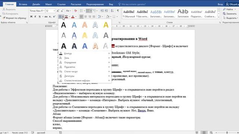The height and width of the screenshot is (134, 239).
Task: Adjust the zoom slider in the status bar
Action: (x=227, y=133)
